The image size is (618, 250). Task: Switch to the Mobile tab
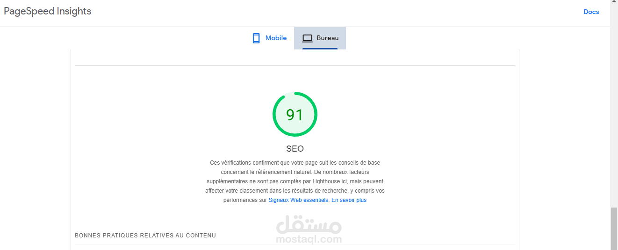pyautogui.click(x=269, y=38)
